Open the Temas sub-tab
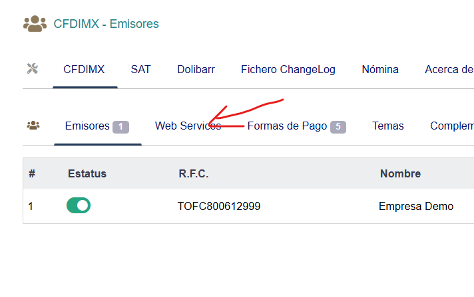The width and height of the screenshot is (474, 297). point(388,126)
